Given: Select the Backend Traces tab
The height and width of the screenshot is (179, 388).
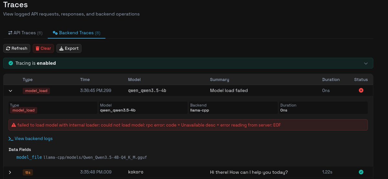Looking at the screenshot, I should [76, 33].
